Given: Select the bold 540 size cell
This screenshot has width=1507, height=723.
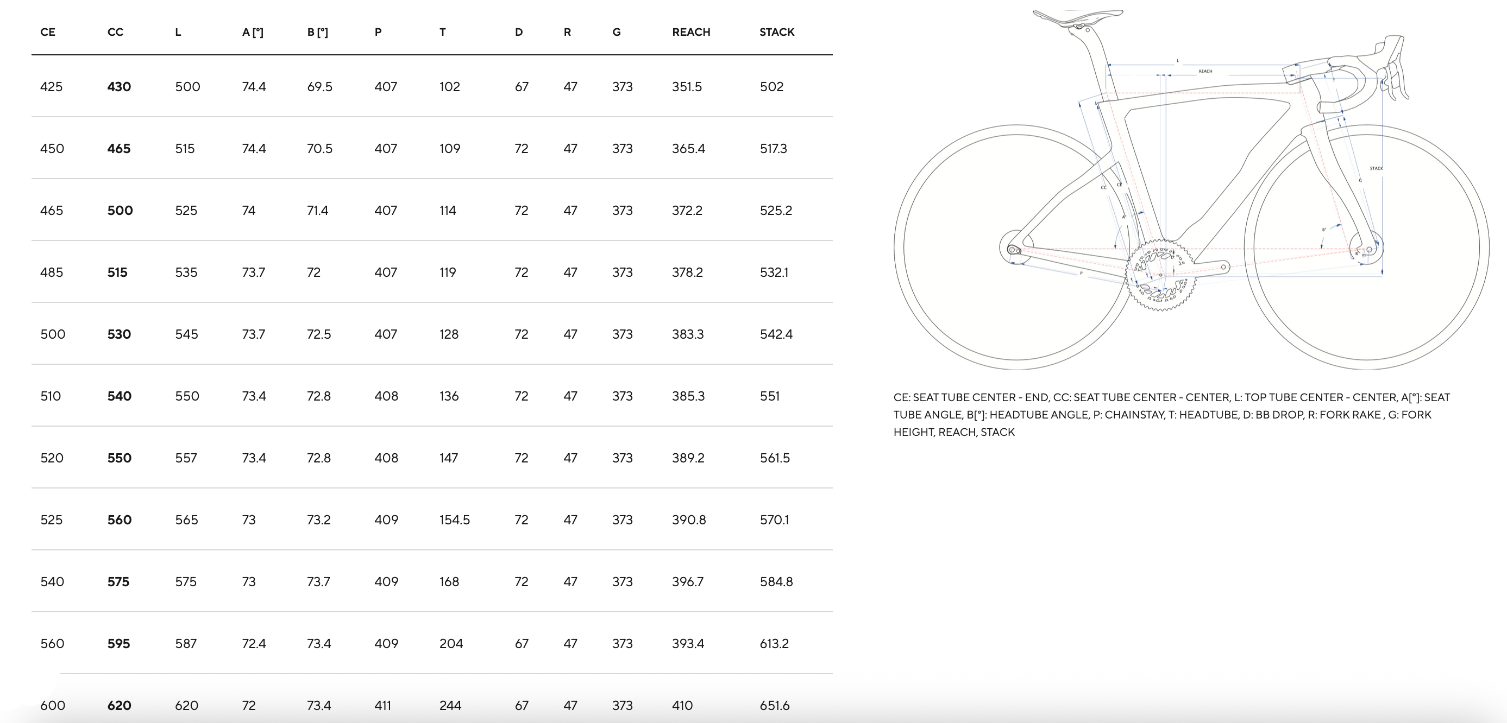Looking at the screenshot, I should [x=119, y=396].
